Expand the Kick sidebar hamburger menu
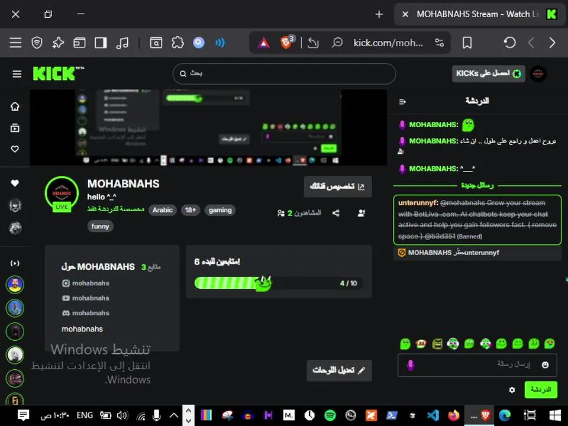 [x=17, y=74]
